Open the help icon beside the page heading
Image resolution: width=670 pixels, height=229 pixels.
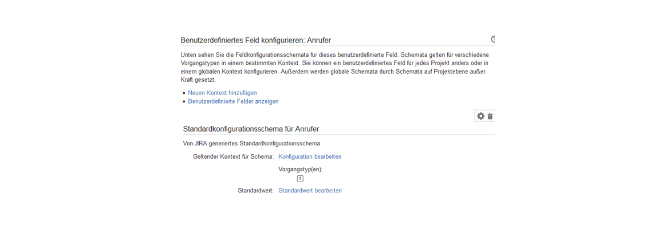pyautogui.click(x=493, y=40)
